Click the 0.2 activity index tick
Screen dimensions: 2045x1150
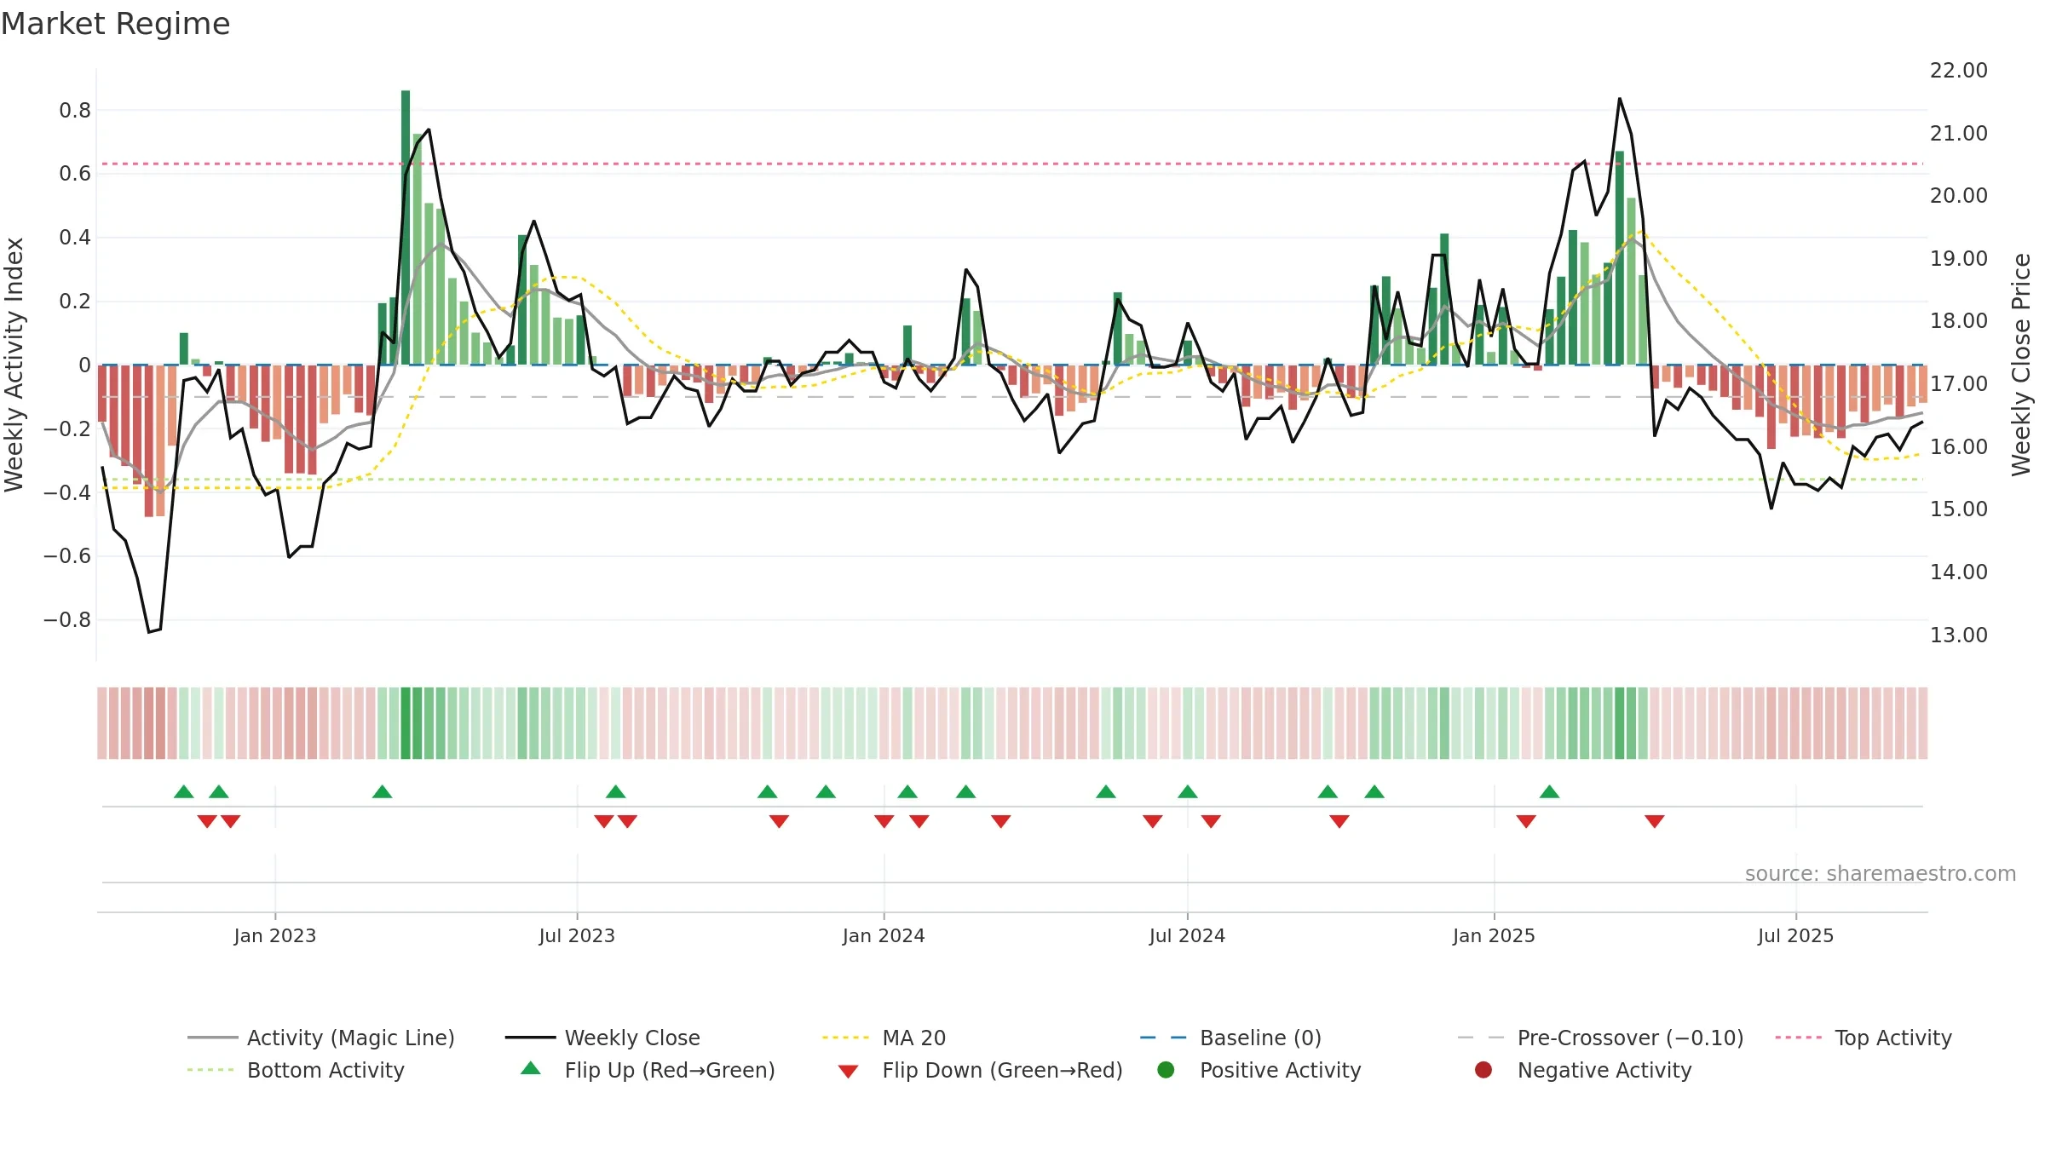tap(75, 301)
